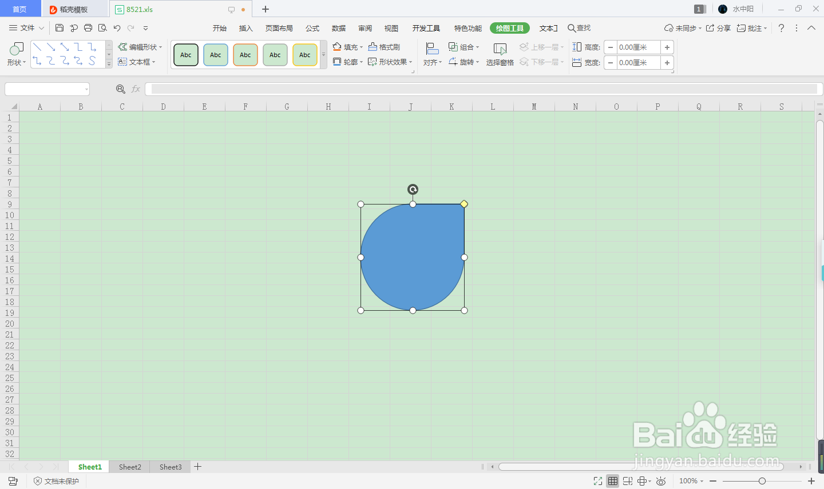Select the S-curve shape in gallery
The height and width of the screenshot is (489, 824).
click(x=92, y=61)
